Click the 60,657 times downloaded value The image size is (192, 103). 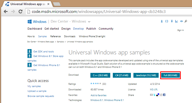click(x=97, y=90)
